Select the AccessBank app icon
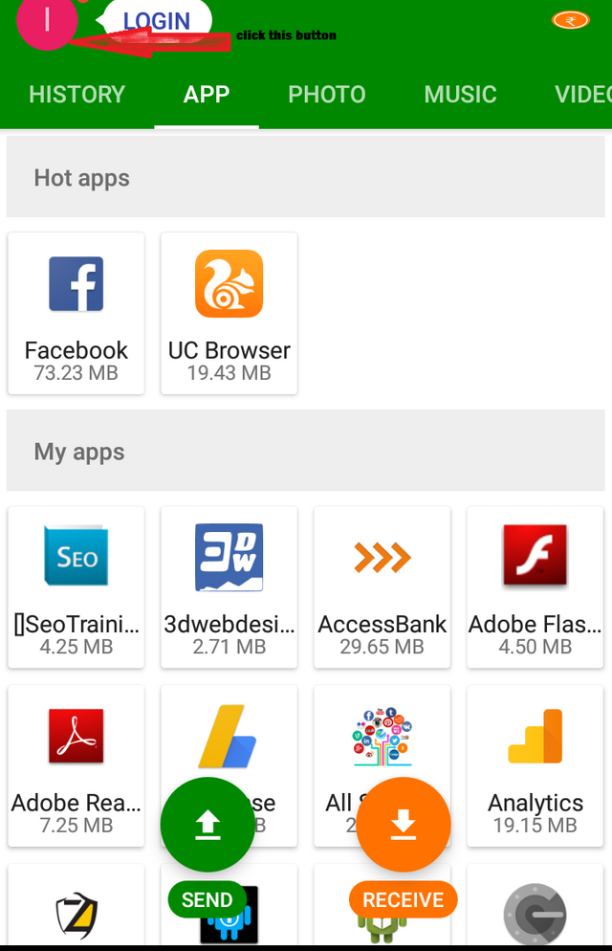Image resolution: width=612 pixels, height=951 pixels. pos(382,557)
